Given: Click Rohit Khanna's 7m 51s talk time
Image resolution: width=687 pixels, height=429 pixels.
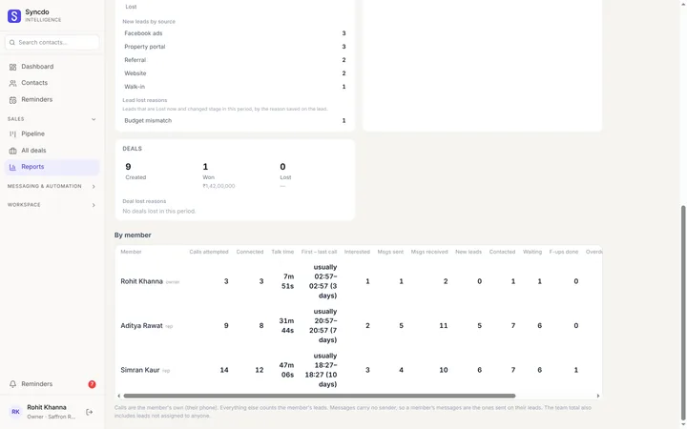Looking at the screenshot, I should [288, 281].
